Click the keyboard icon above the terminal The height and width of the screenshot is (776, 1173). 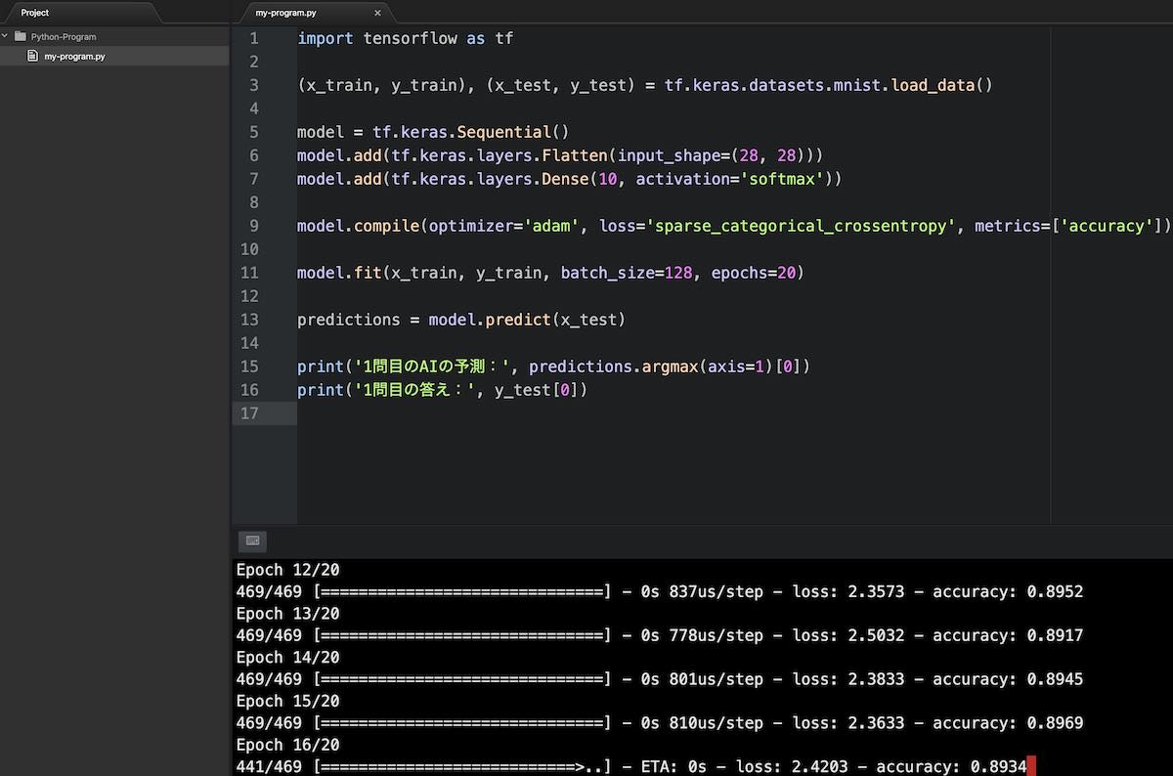pos(252,540)
